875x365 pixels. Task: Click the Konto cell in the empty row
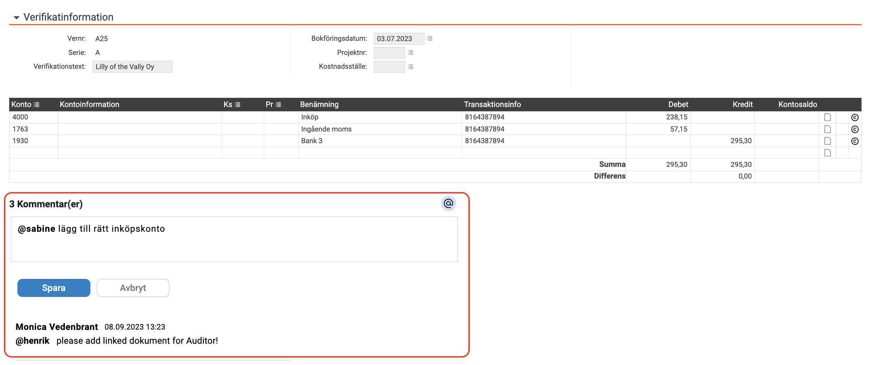34,153
